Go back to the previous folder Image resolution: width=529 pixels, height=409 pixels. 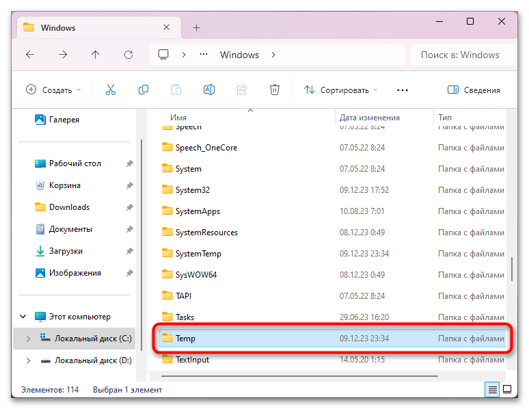point(30,55)
